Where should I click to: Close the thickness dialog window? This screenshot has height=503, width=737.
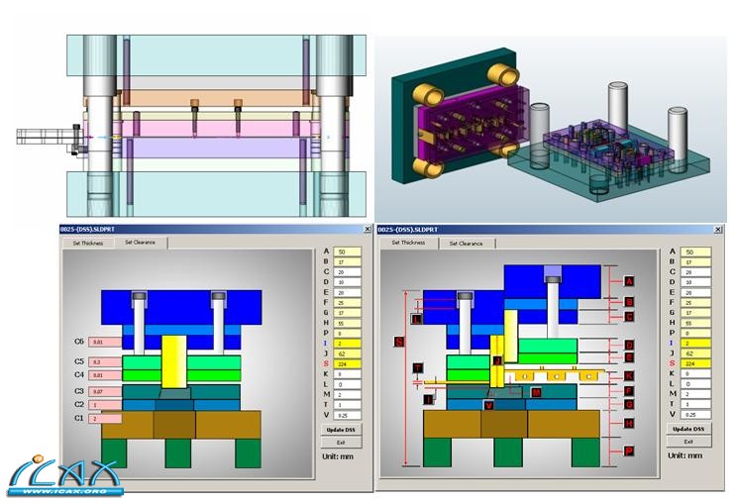pyautogui.click(x=718, y=229)
